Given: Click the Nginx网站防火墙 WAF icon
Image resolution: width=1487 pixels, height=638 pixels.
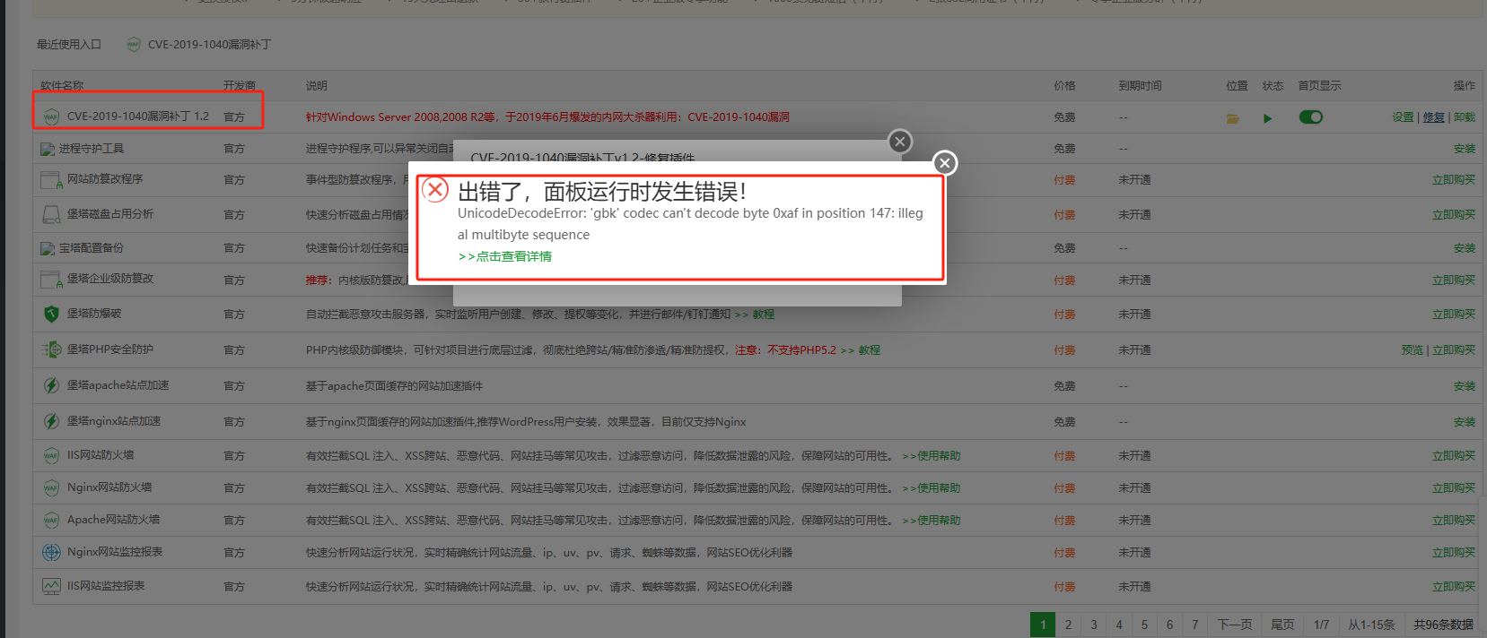Looking at the screenshot, I should (51, 487).
